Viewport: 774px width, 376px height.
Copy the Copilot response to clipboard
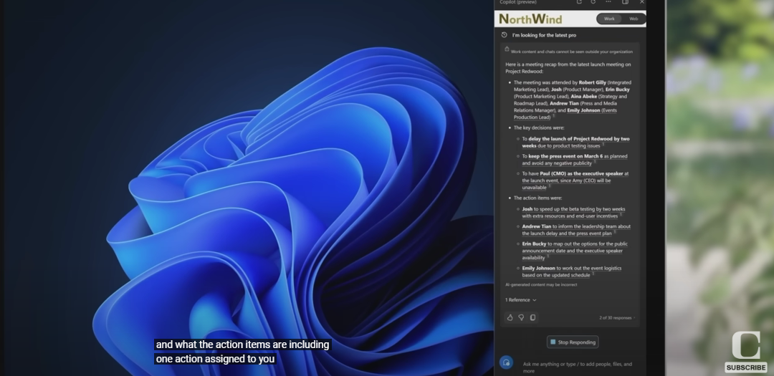pos(532,317)
